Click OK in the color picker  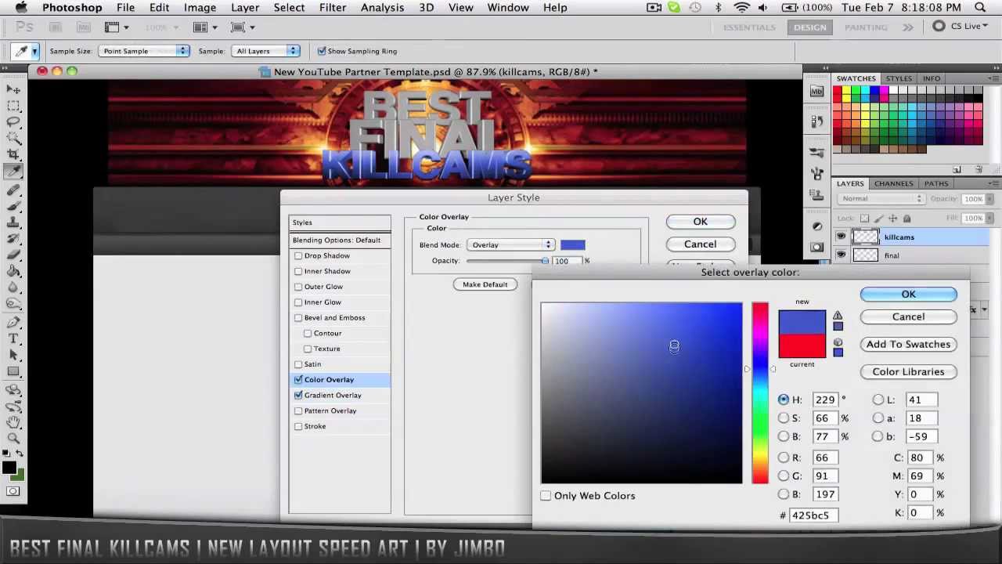pos(908,295)
